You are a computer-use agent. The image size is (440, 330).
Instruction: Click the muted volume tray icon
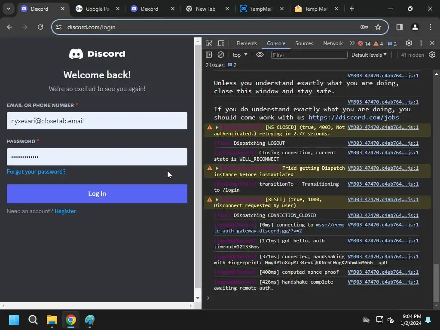coord(391,320)
